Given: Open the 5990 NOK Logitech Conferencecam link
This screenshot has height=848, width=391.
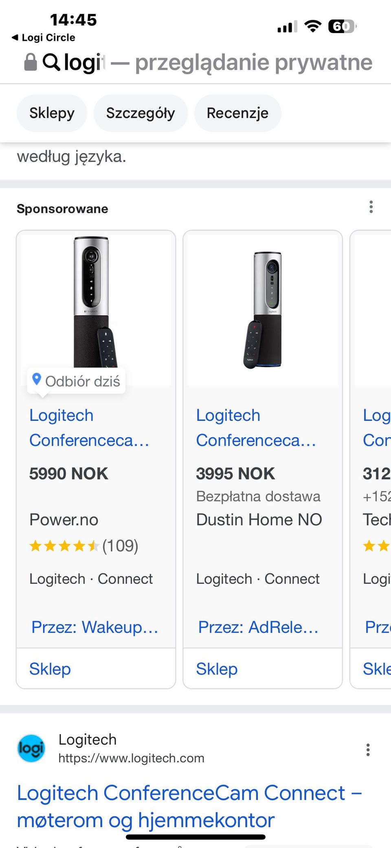Looking at the screenshot, I should tap(89, 427).
